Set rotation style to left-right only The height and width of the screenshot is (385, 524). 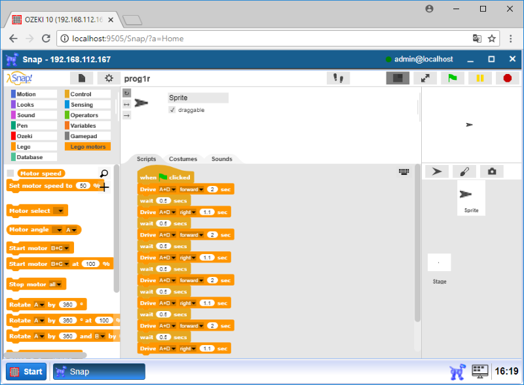pyautogui.click(x=126, y=104)
